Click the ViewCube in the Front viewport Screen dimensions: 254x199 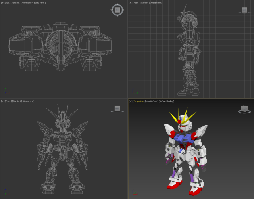click(117, 108)
